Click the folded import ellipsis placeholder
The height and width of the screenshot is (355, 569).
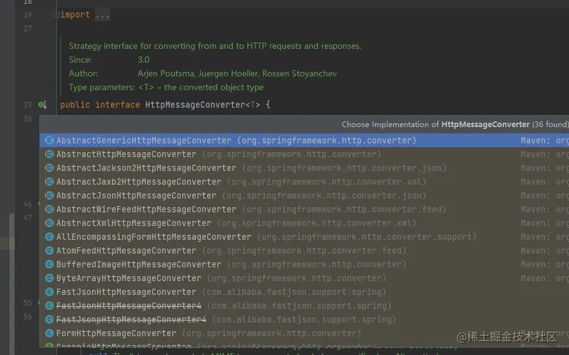(103, 15)
